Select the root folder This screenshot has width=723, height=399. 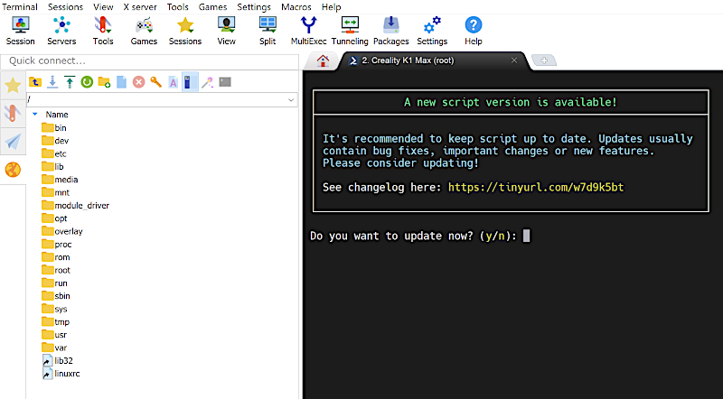click(x=56, y=270)
